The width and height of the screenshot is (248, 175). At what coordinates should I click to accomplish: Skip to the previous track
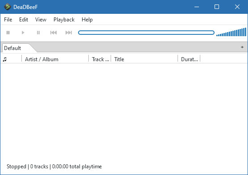pyautogui.click(x=54, y=33)
